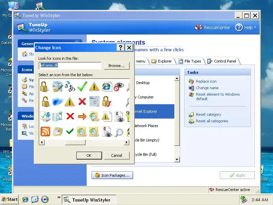Select the Internet Explorer page icon
The width and height of the screenshot is (273, 205).
107,86
